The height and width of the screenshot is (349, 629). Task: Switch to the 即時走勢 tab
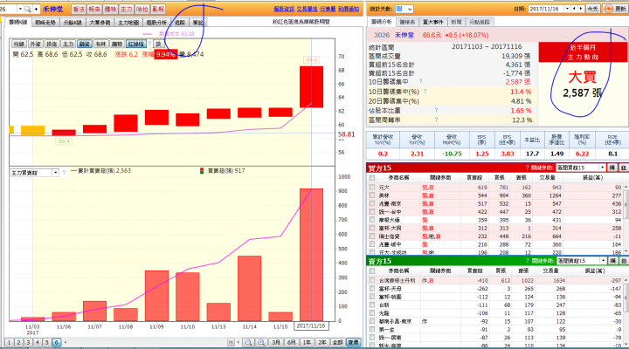click(45, 23)
